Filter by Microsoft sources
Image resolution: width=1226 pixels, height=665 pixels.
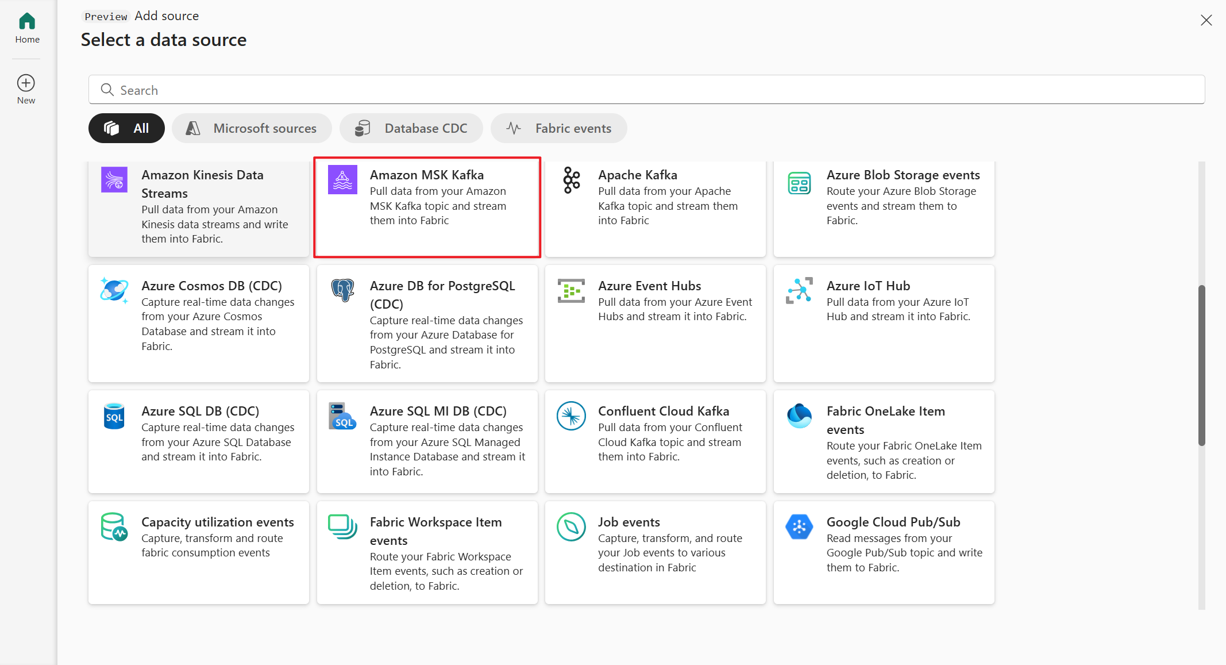[252, 128]
